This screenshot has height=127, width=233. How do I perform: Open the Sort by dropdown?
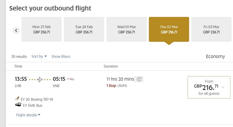point(39,56)
